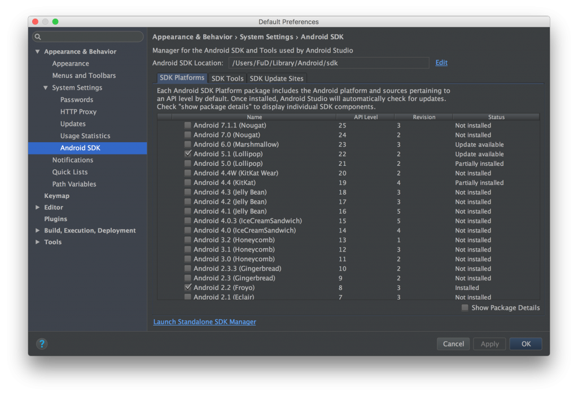This screenshot has width=578, height=396.
Task: Sort by the Status column header
Action: coord(496,117)
